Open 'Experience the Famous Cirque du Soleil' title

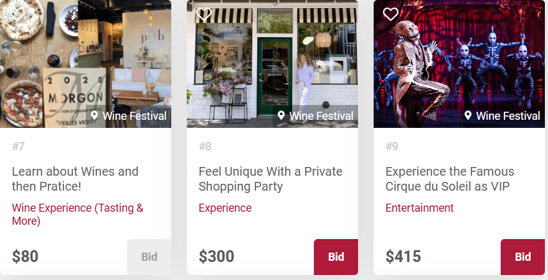tap(450, 179)
